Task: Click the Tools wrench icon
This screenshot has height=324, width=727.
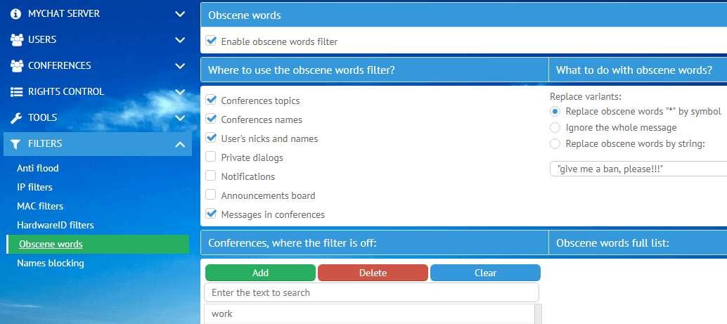Action: click(16, 117)
